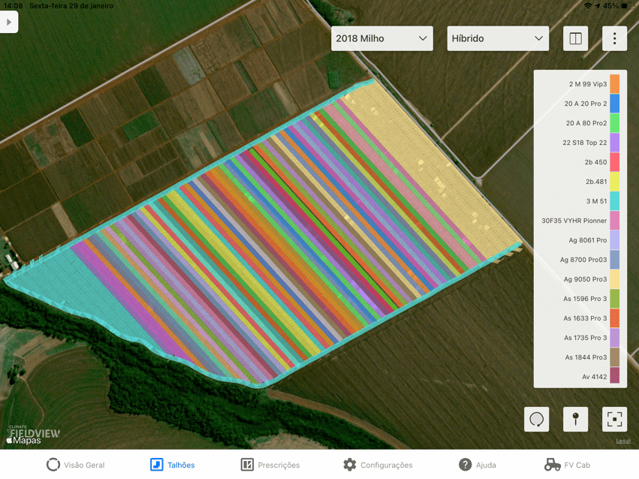This screenshot has width=639, height=479.
Task: Toggle split-screen map view
Action: tap(576, 38)
